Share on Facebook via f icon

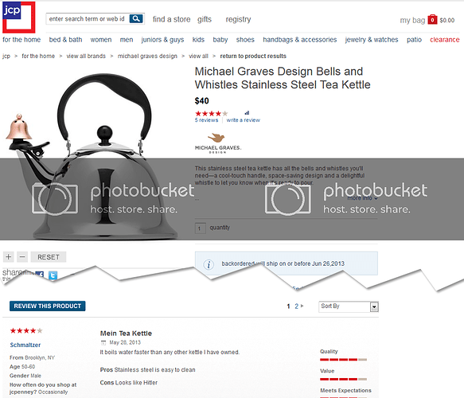click(x=40, y=275)
